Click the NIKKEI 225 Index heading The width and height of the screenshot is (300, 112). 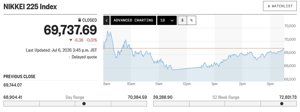[x=30, y=7]
